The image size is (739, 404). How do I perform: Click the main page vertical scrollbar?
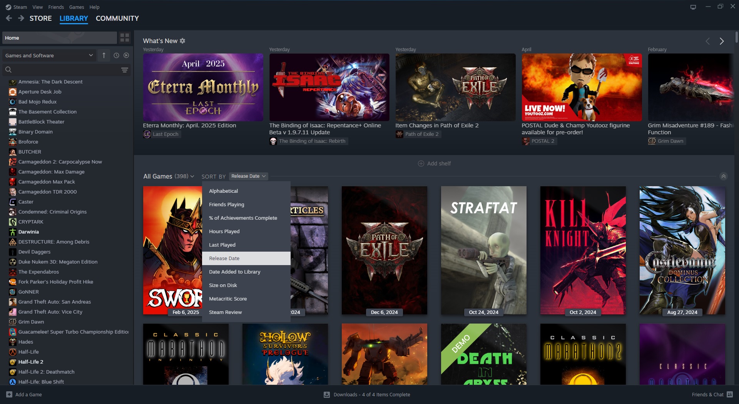pyautogui.click(x=736, y=38)
